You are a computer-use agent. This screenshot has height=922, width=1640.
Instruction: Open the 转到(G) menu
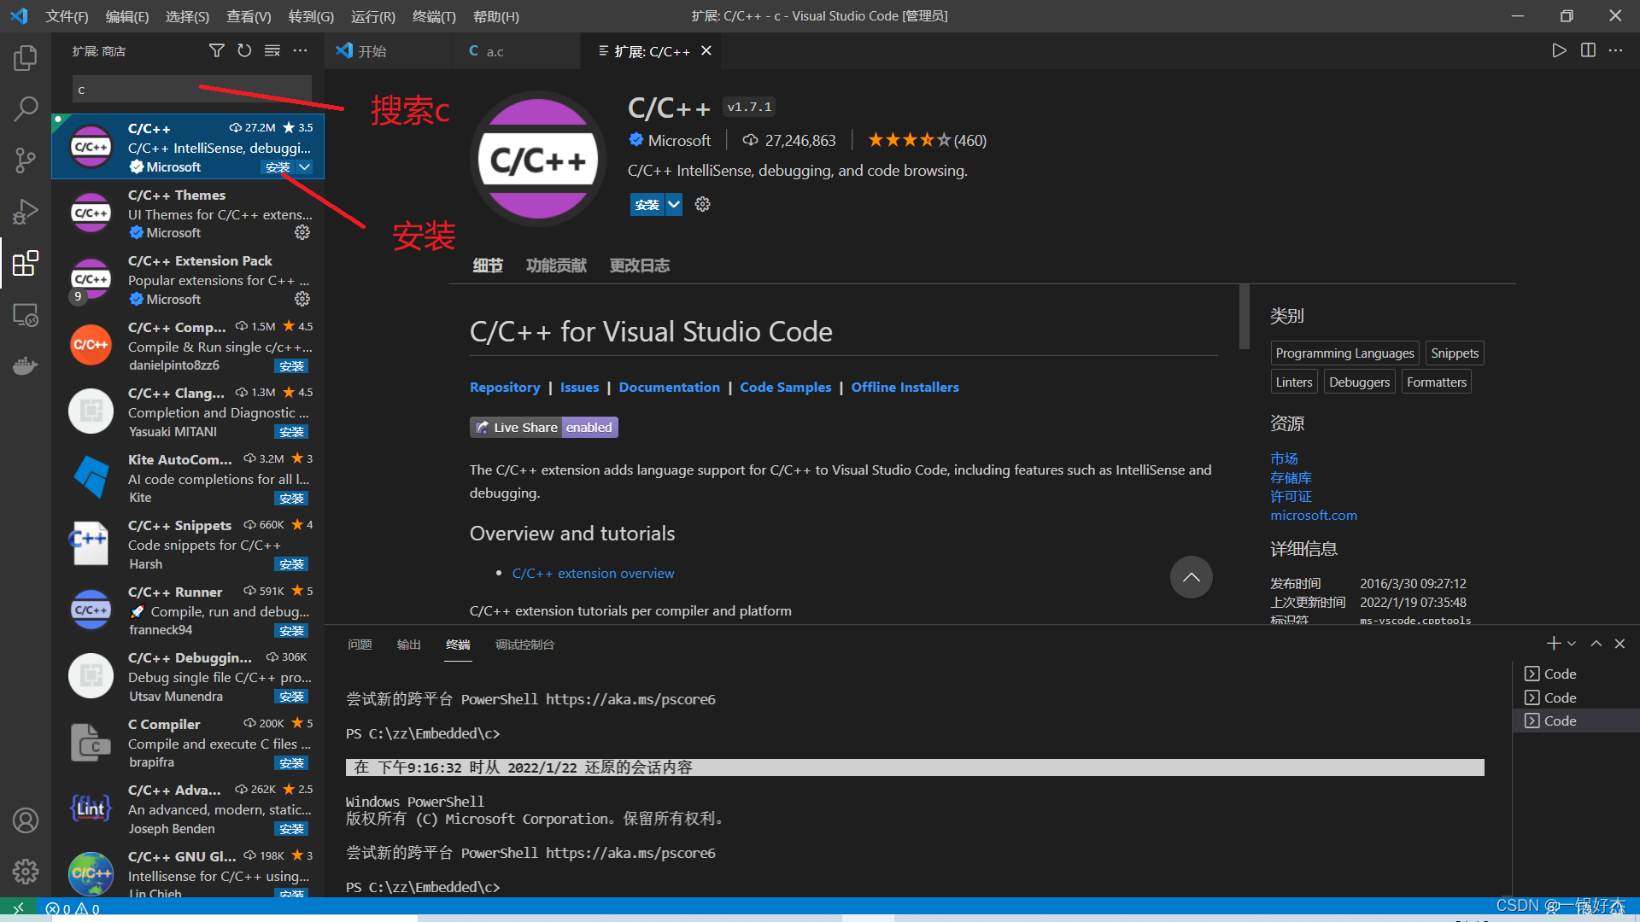[x=311, y=16]
